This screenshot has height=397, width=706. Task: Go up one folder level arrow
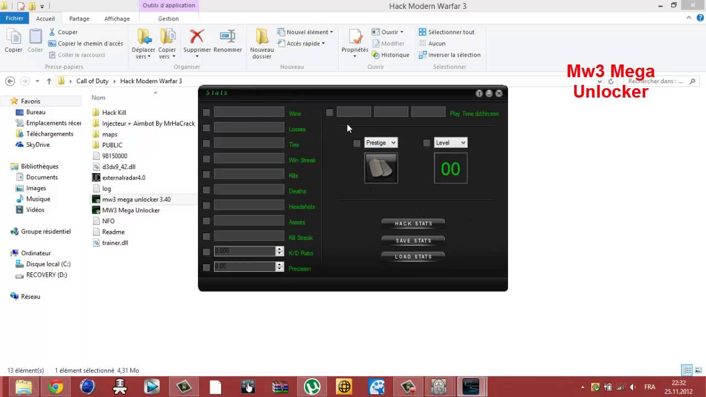point(49,81)
